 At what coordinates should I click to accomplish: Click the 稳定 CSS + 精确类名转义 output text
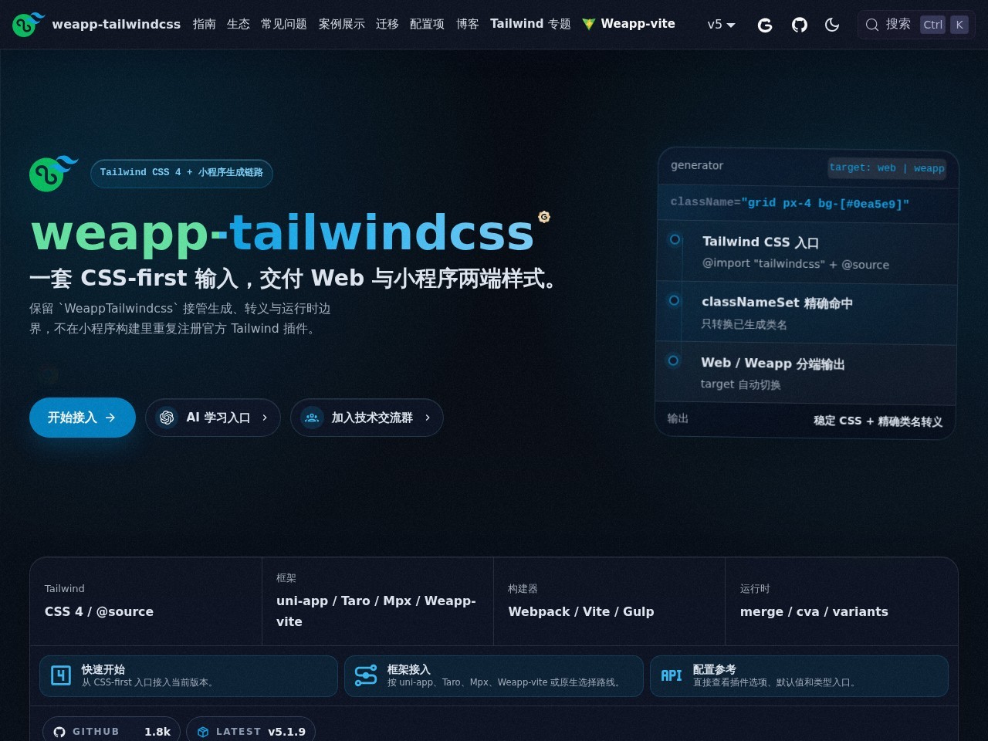click(878, 421)
